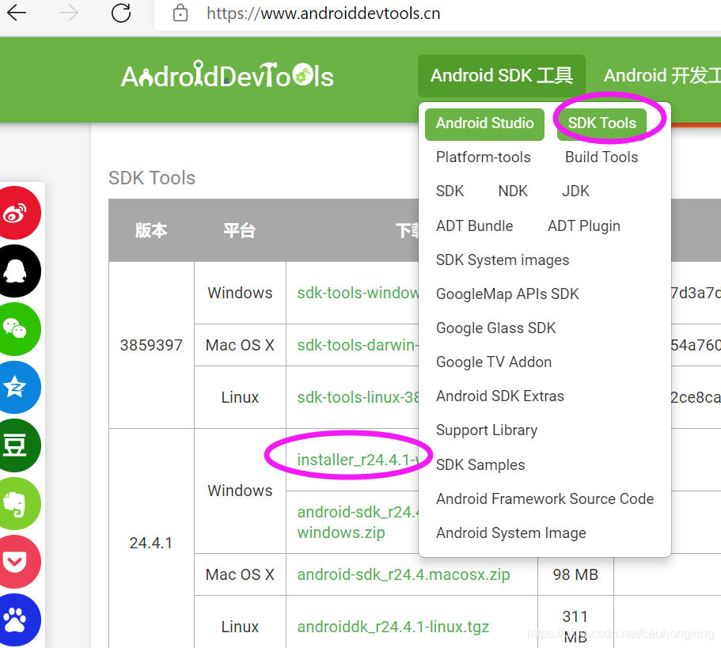Save page to Pocket

coord(15,562)
